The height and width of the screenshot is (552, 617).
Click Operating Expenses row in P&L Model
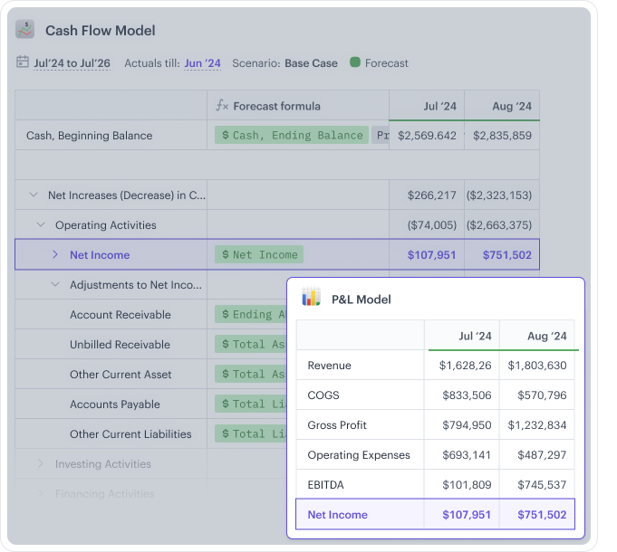(435, 454)
